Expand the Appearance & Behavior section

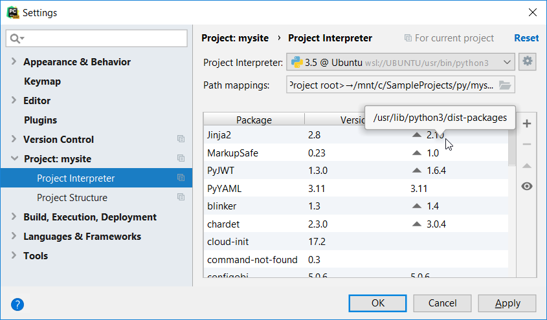(14, 62)
